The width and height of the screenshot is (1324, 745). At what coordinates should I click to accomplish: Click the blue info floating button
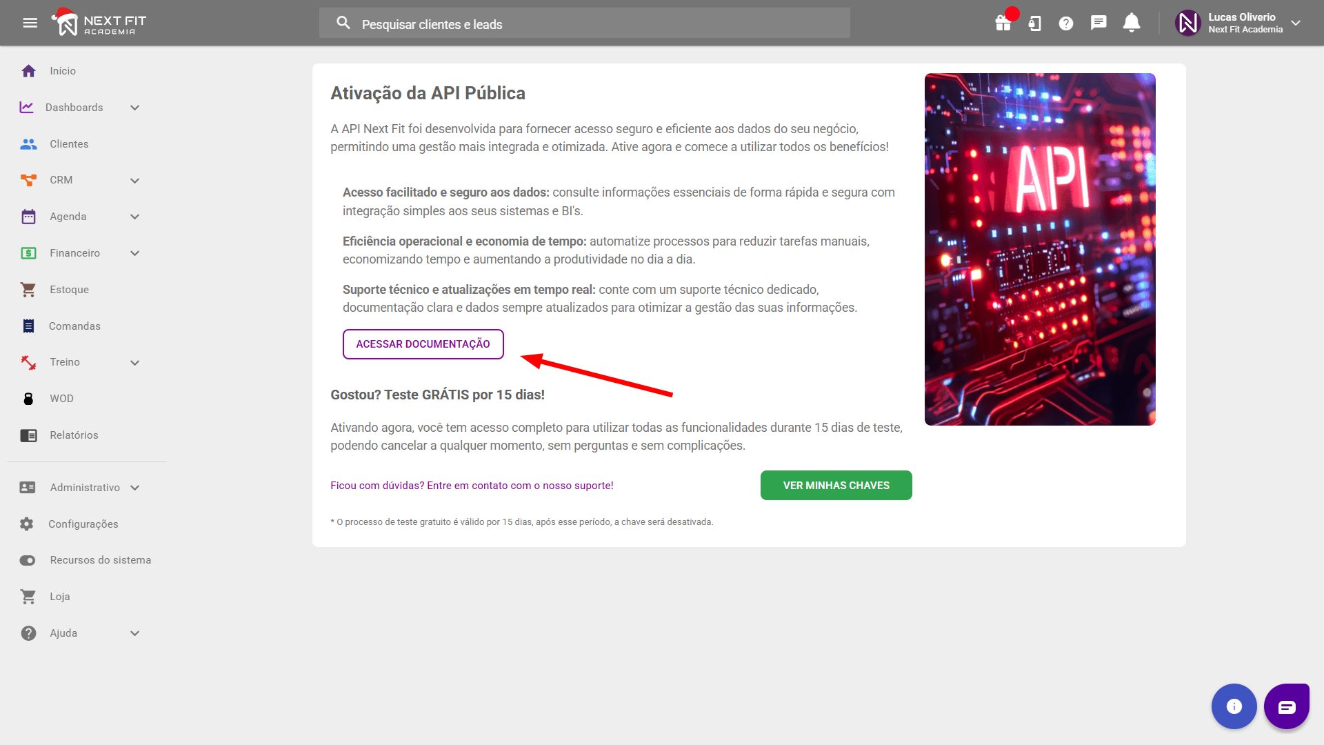[1234, 706]
